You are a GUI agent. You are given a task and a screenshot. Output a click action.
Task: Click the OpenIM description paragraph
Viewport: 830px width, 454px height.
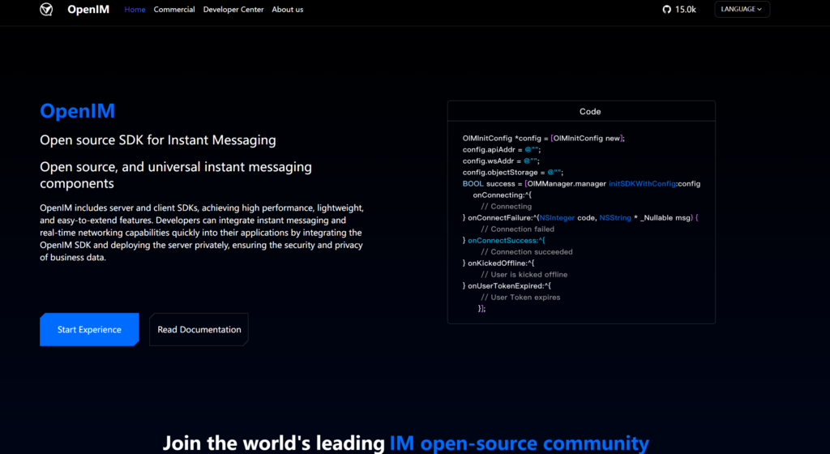pyautogui.click(x=201, y=233)
